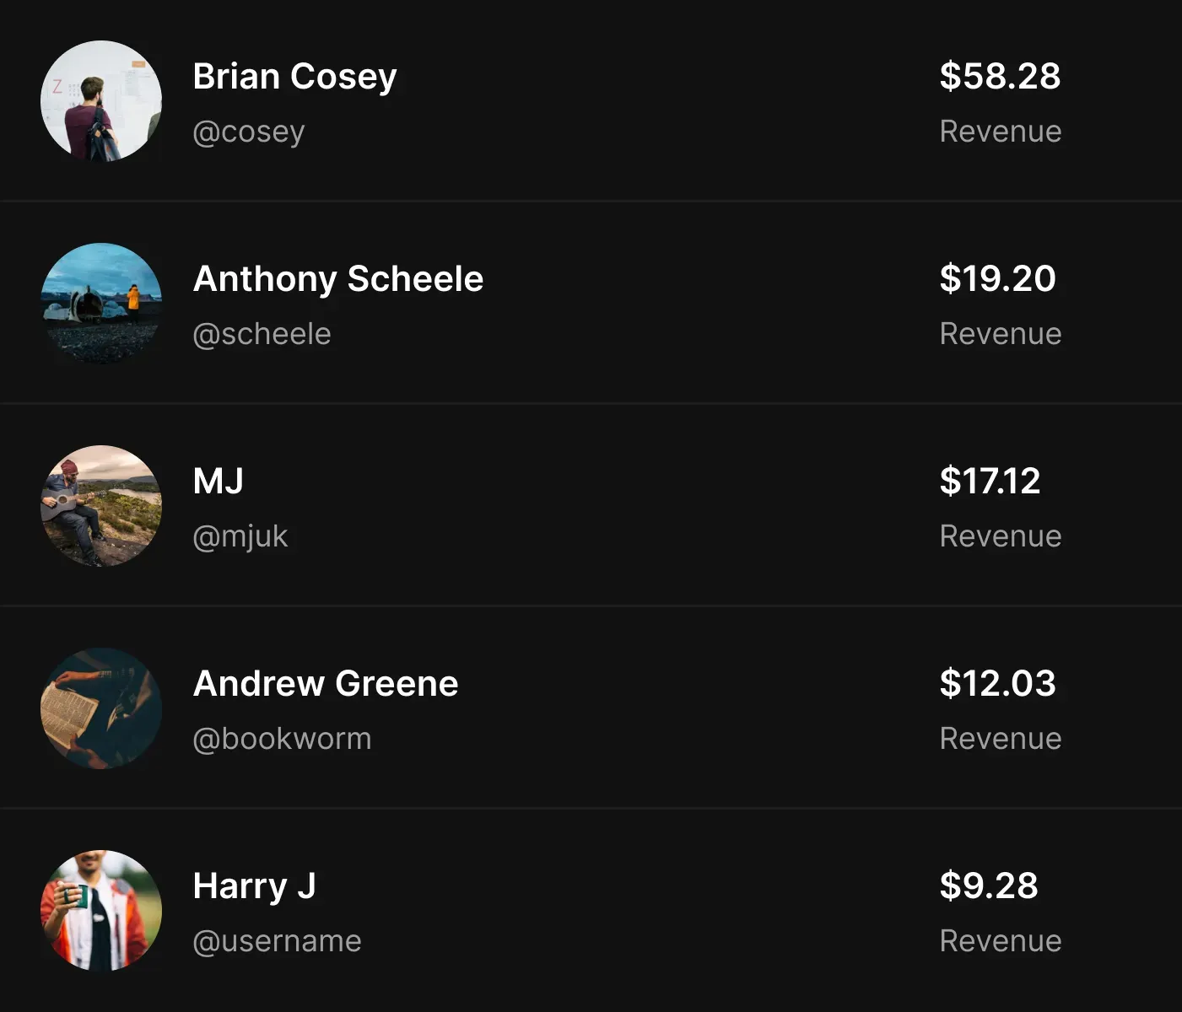Screen dimensions: 1182x1012
Task: Click the @cosey username handle
Action: click(x=249, y=132)
